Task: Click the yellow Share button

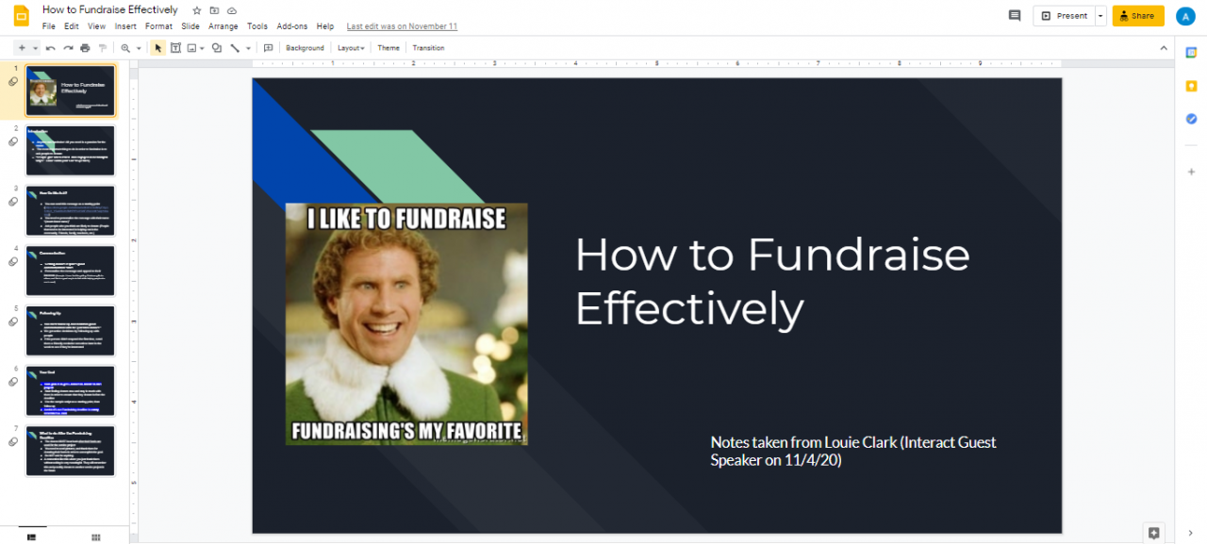Action: [x=1138, y=16]
